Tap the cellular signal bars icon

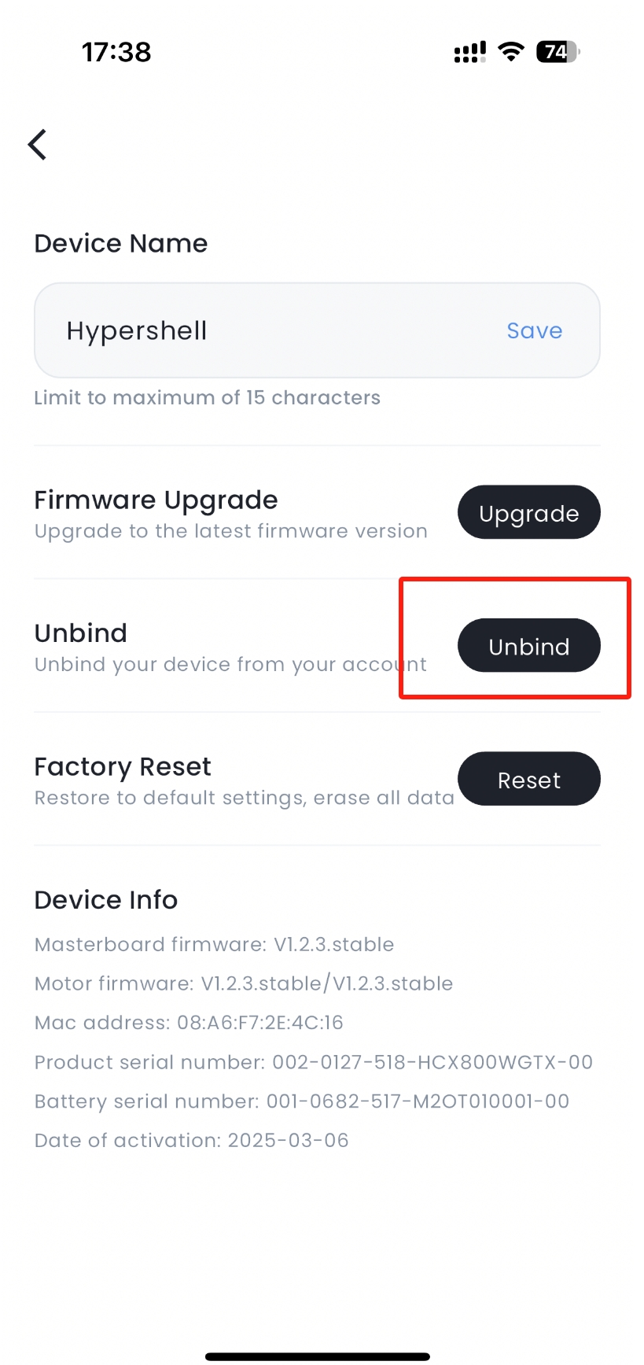point(469,52)
